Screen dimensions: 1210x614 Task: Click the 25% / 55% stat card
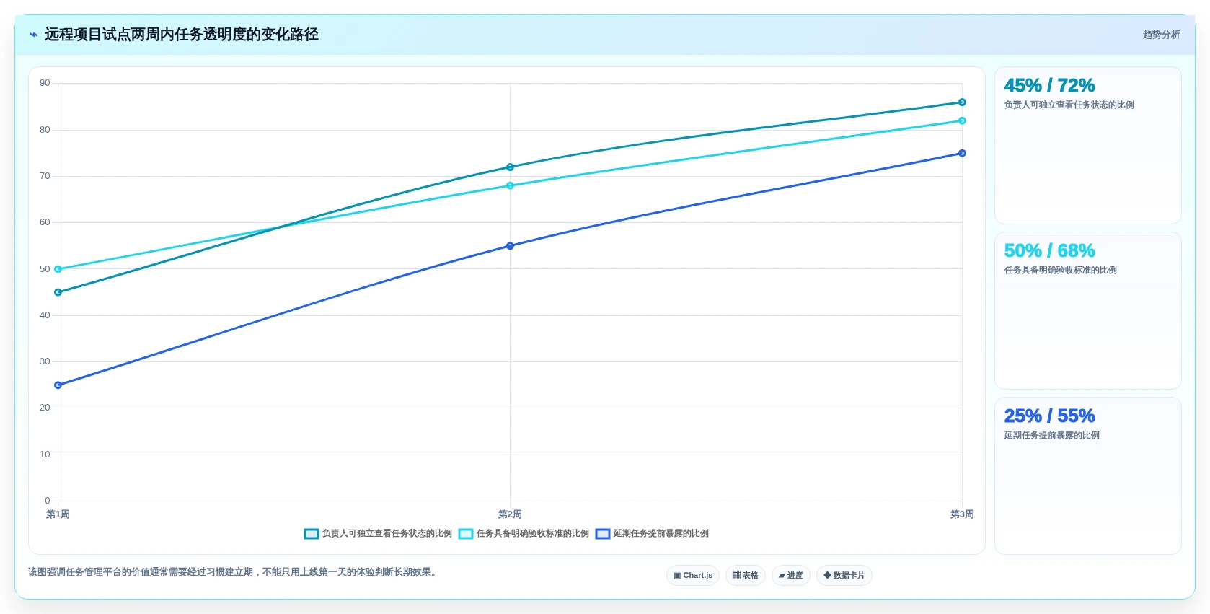tap(1088, 476)
